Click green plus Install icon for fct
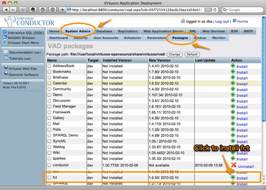Viewport: 266px width, 190px height. 233,177
